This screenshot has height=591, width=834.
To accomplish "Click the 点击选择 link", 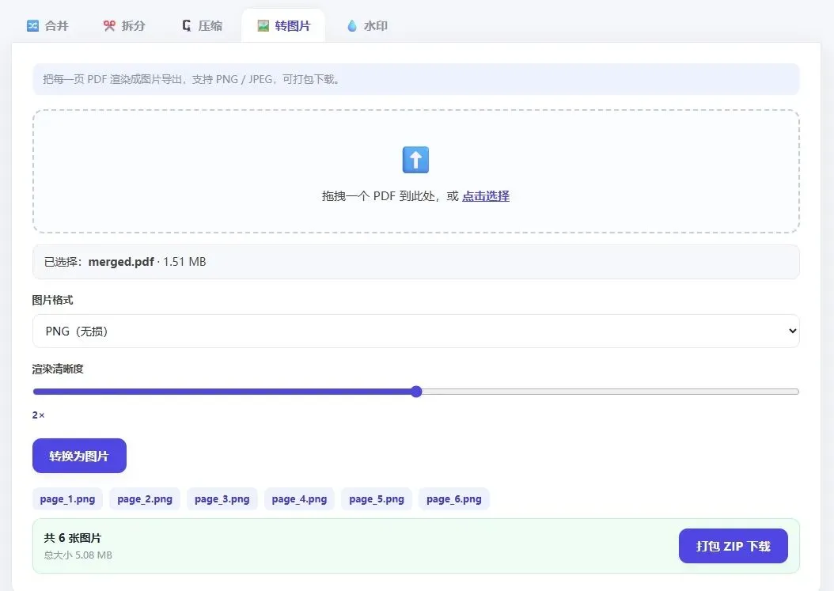I will tap(486, 195).
